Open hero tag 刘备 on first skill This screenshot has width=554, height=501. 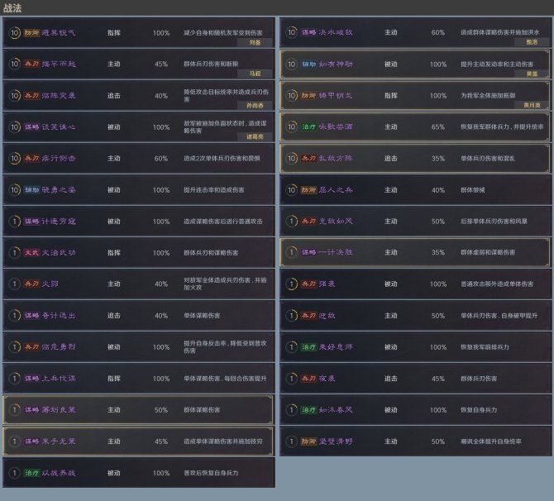(x=255, y=42)
